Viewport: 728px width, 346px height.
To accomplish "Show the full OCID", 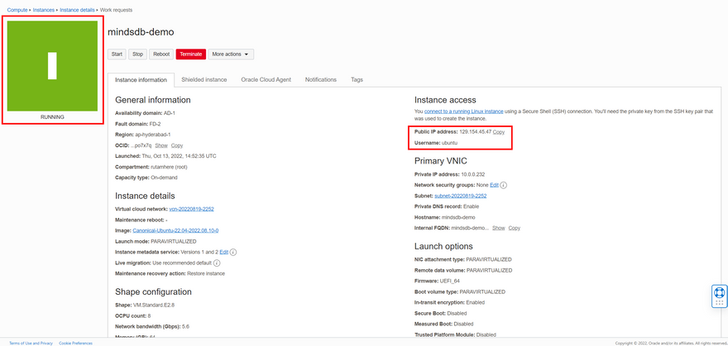I will coord(161,145).
